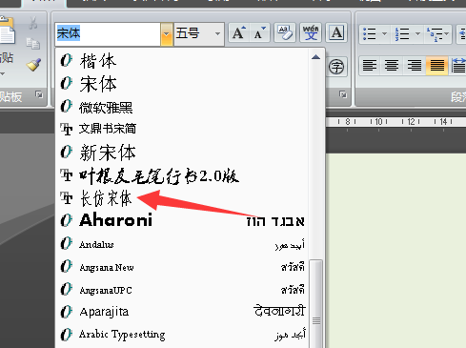Choose the Aparajita font
The width and height of the screenshot is (466, 348).
(x=183, y=312)
